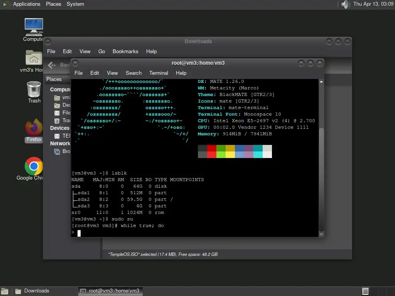Click the clock showing Thu Apr 13, 03:09
The image size is (395, 296).
point(373,4)
